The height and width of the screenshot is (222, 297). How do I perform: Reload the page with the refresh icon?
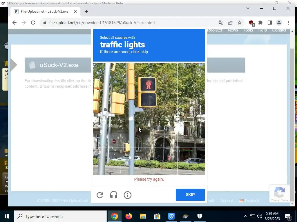click(x=33, y=23)
